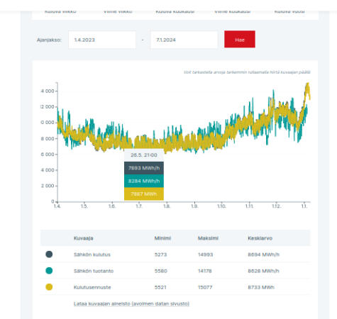Screen dimensions: 337x319
Task: Choose the Viime kuukausi period tab
Action: 232,11
